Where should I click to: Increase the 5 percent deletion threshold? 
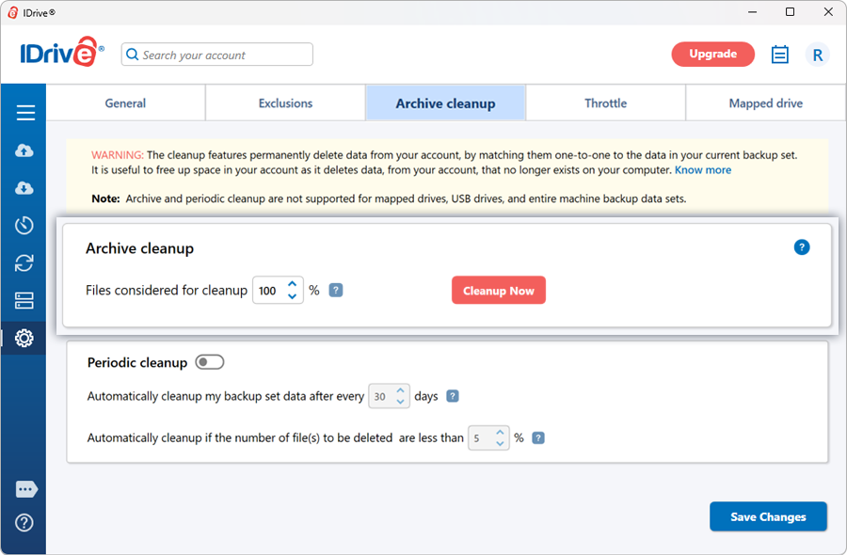tap(500, 432)
